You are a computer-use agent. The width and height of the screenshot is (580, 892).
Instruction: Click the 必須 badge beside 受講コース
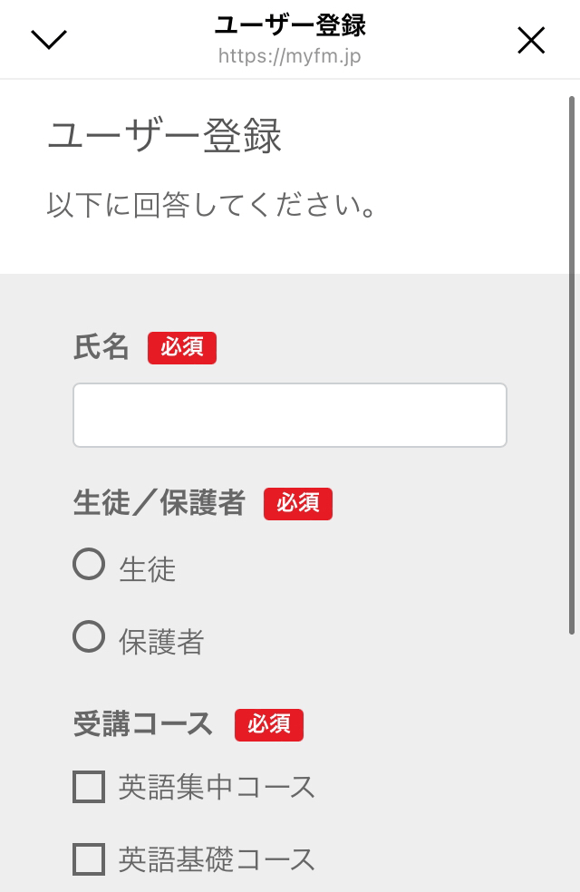tap(269, 724)
